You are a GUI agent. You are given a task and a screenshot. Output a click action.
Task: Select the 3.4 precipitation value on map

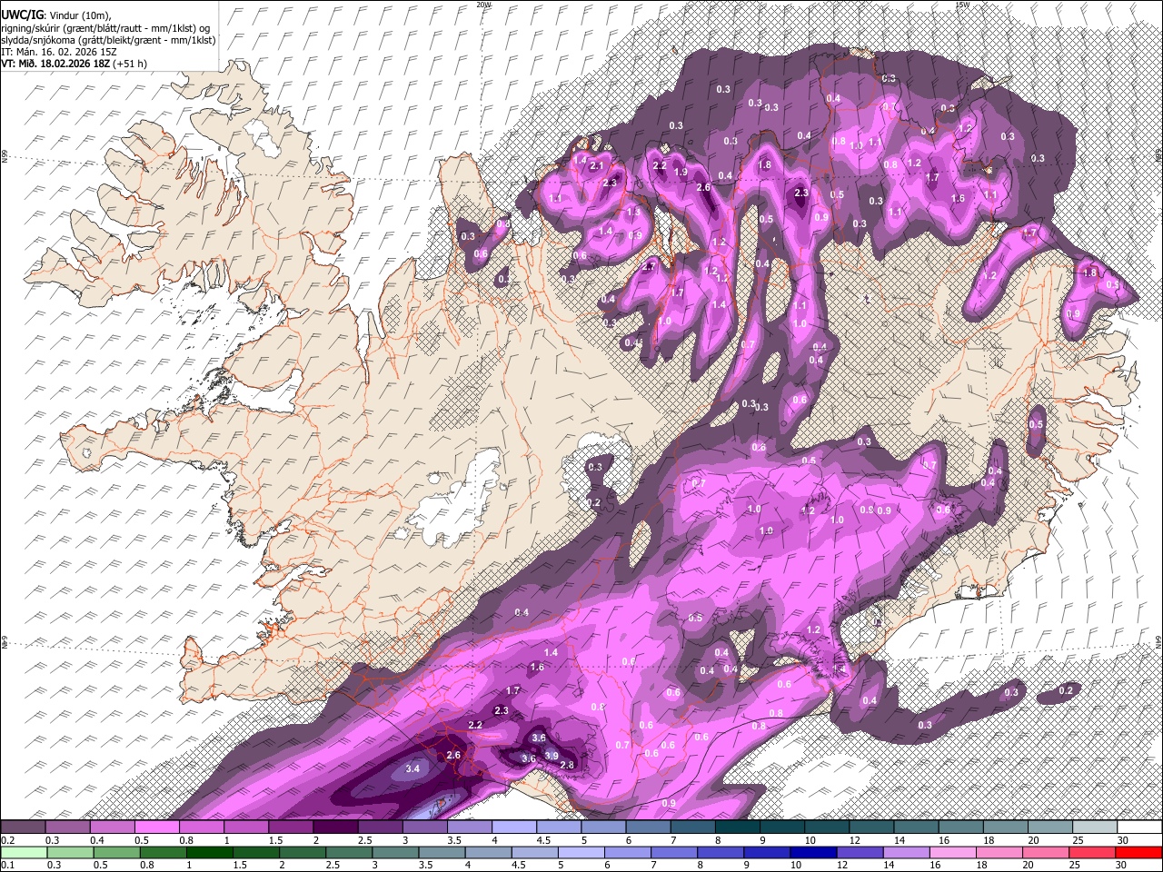pyautogui.click(x=413, y=768)
